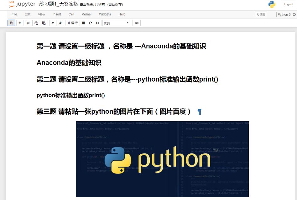
Task: Click the save and checkpoint icon
Action: point(11,23)
